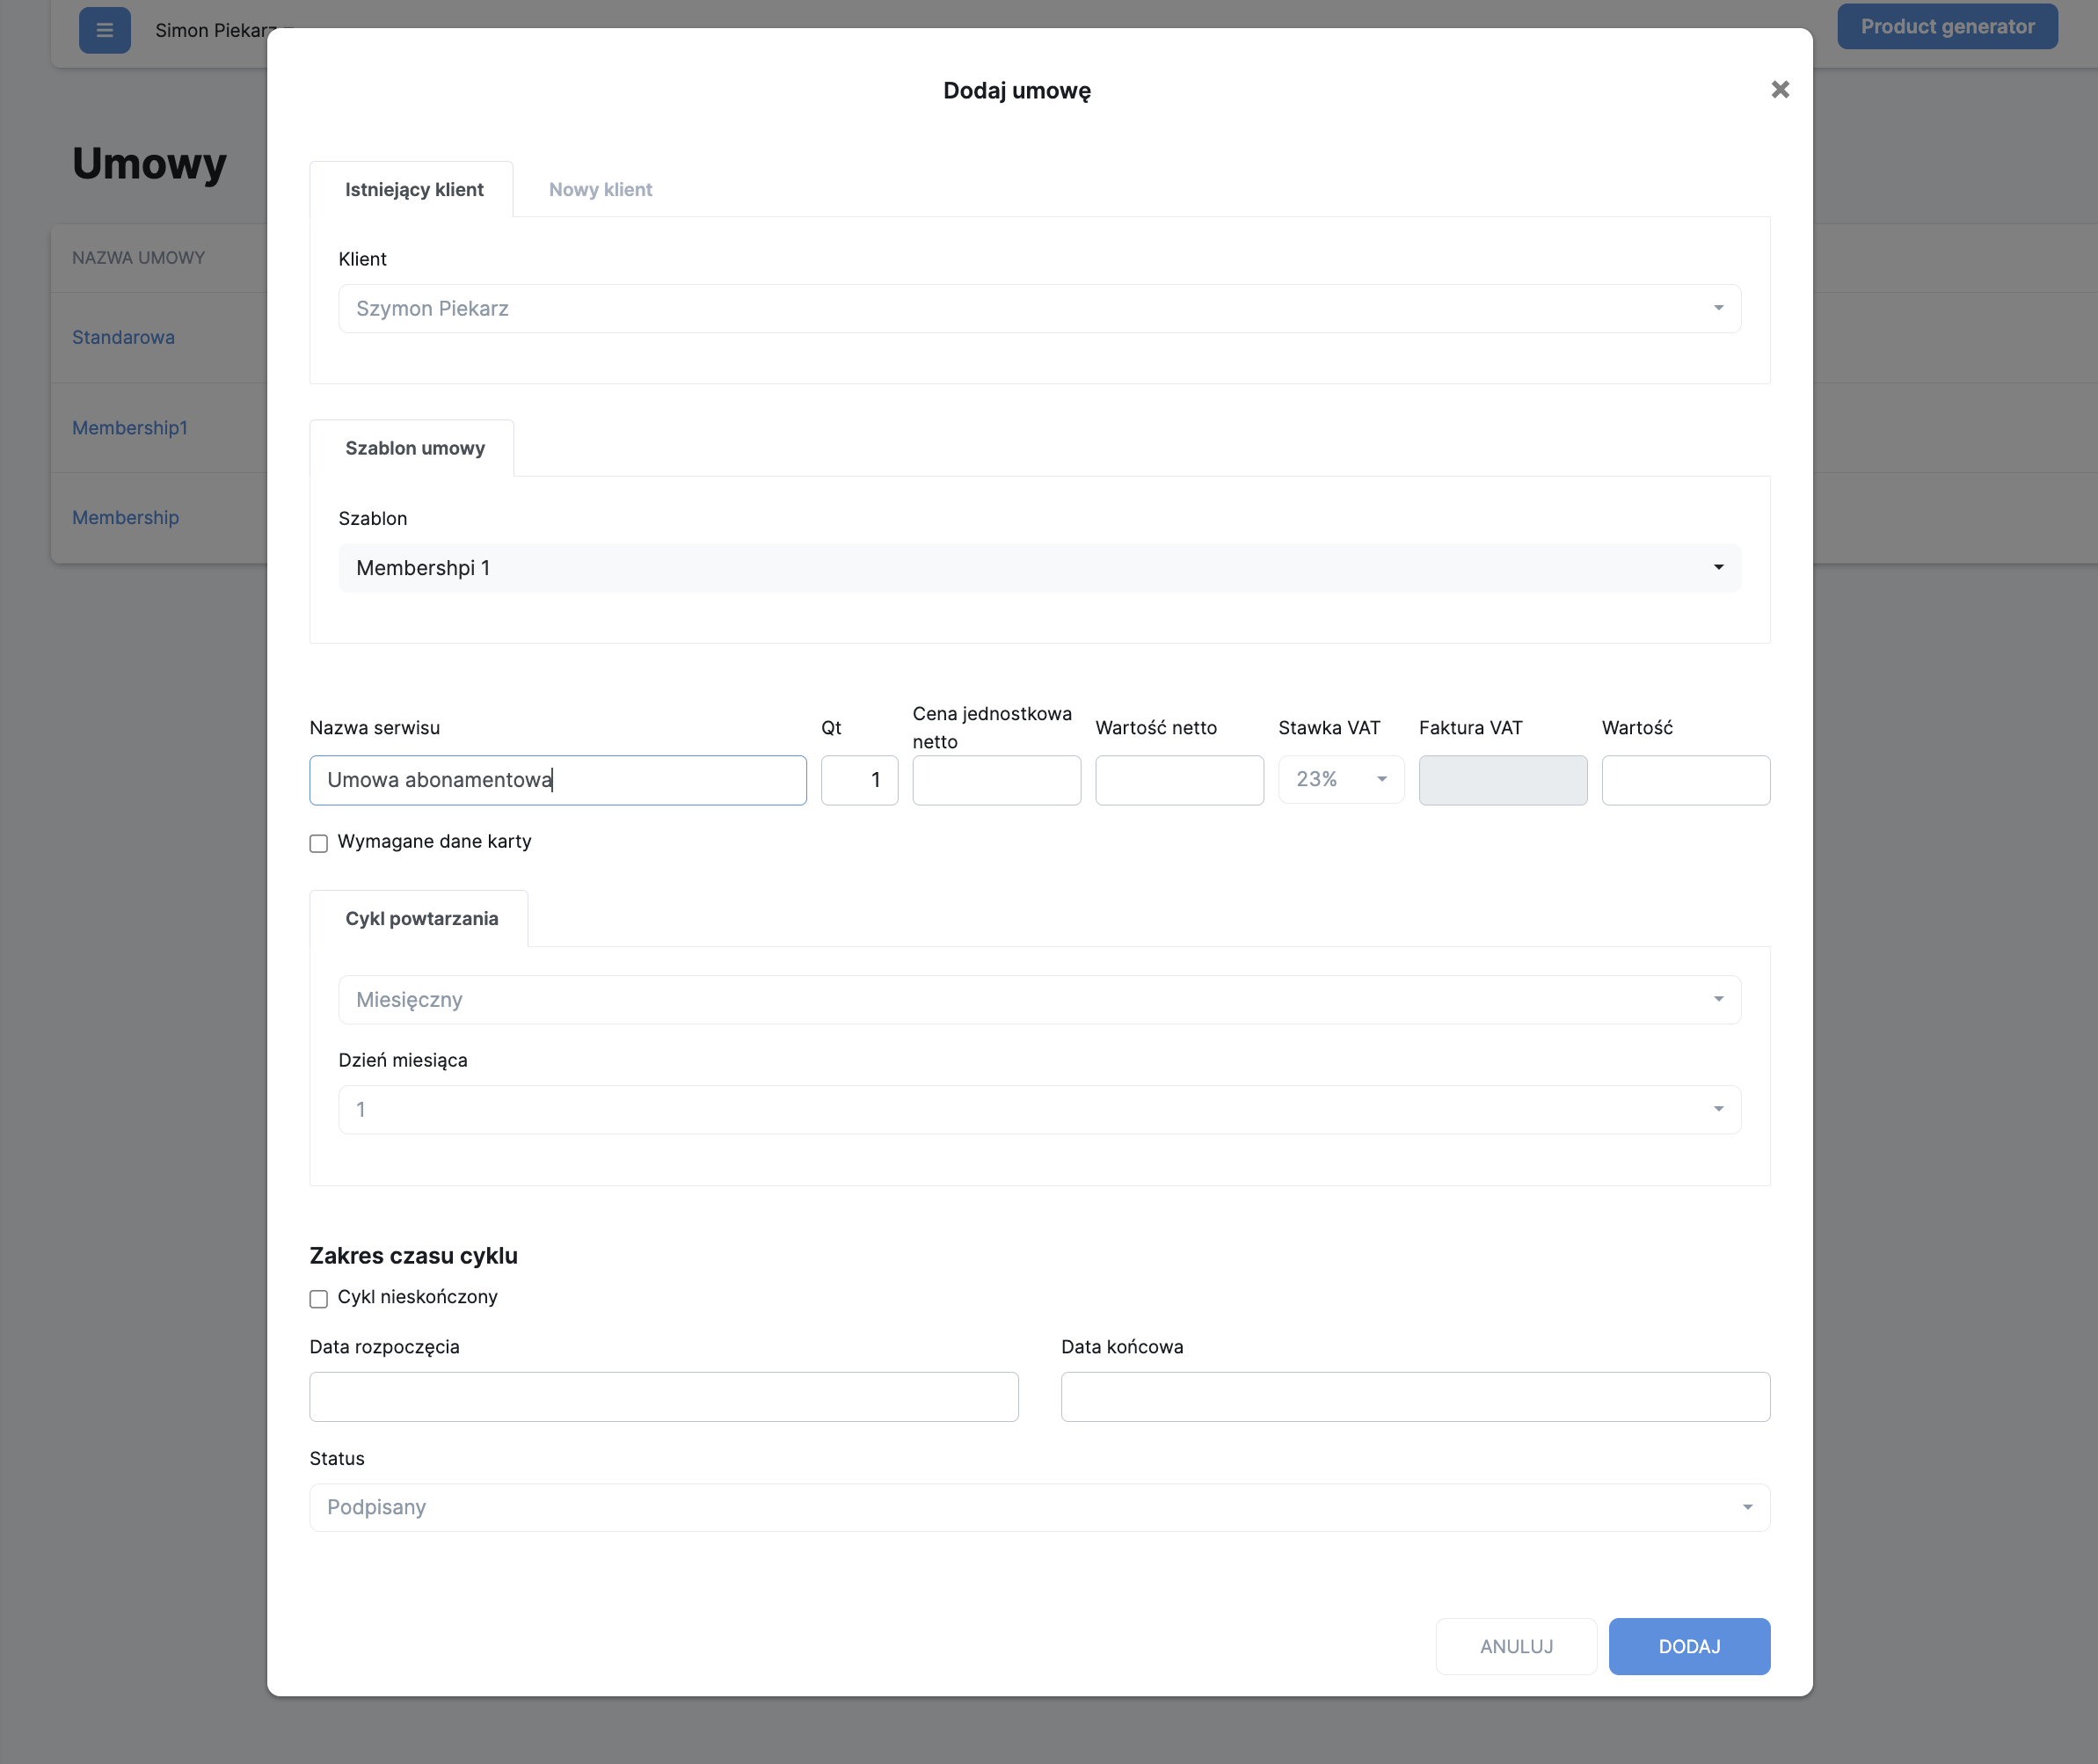Select the Szablon umowy tab
The image size is (2098, 1764).
(414, 448)
